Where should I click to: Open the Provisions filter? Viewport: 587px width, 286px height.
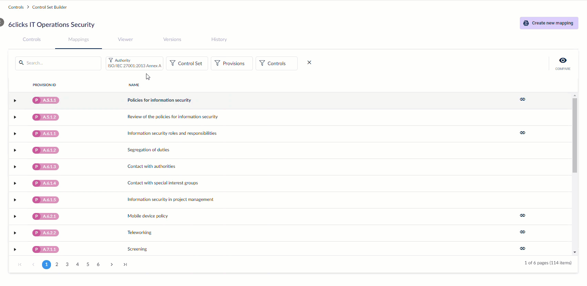231,63
